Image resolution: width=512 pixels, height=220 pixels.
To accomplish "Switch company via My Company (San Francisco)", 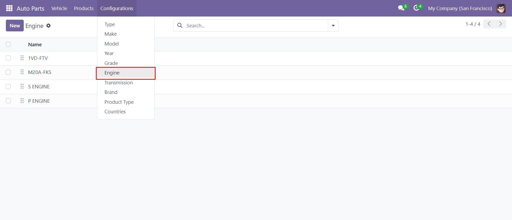I will click(x=460, y=8).
